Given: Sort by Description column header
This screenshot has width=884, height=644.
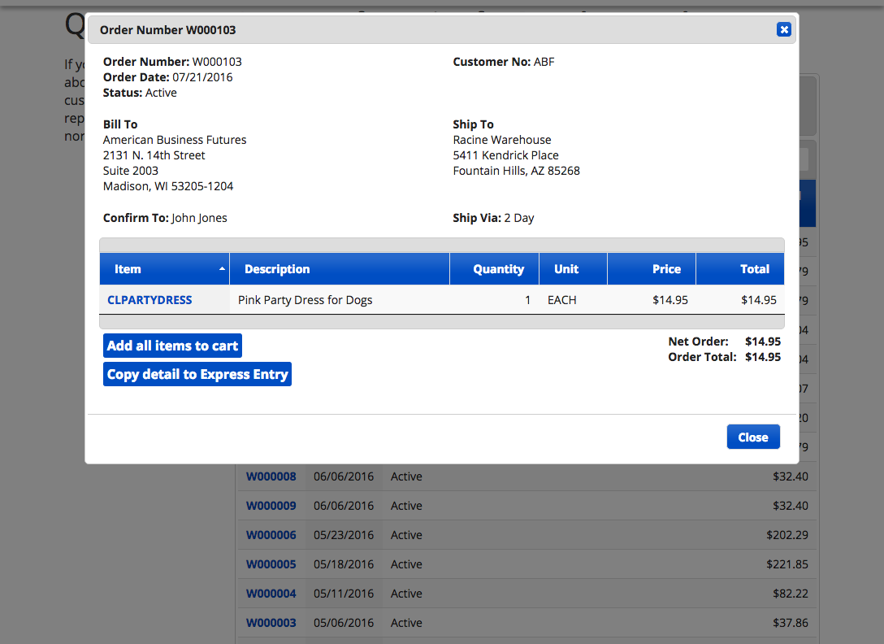Looking at the screenshot, I should (x=340, y=268).
